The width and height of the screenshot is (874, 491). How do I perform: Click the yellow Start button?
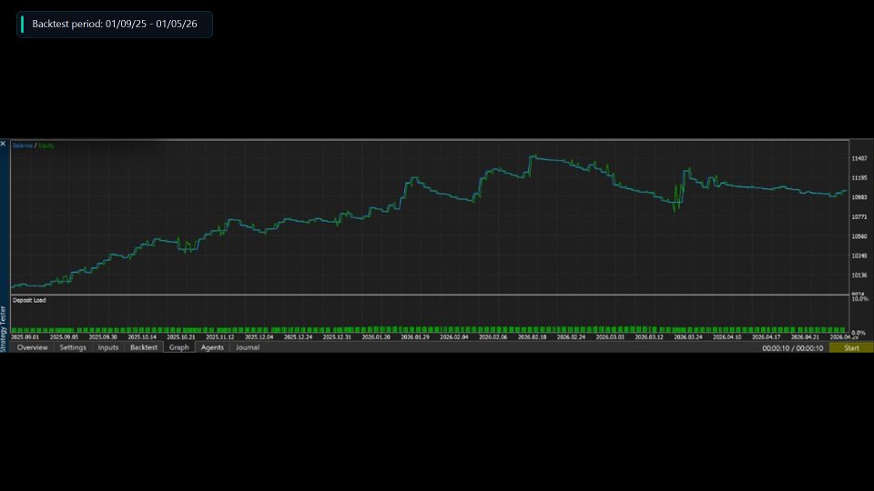tap(851, 348)
